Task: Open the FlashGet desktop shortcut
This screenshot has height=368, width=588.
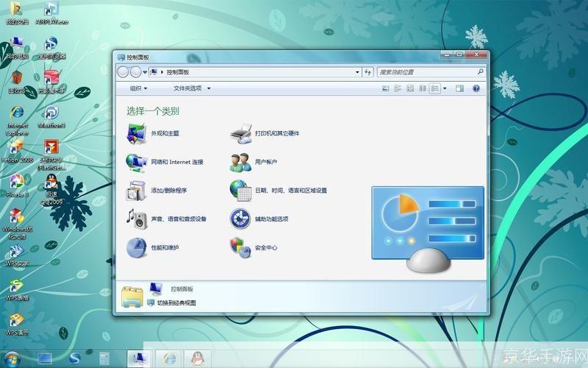Action: (x=51, y=155)
